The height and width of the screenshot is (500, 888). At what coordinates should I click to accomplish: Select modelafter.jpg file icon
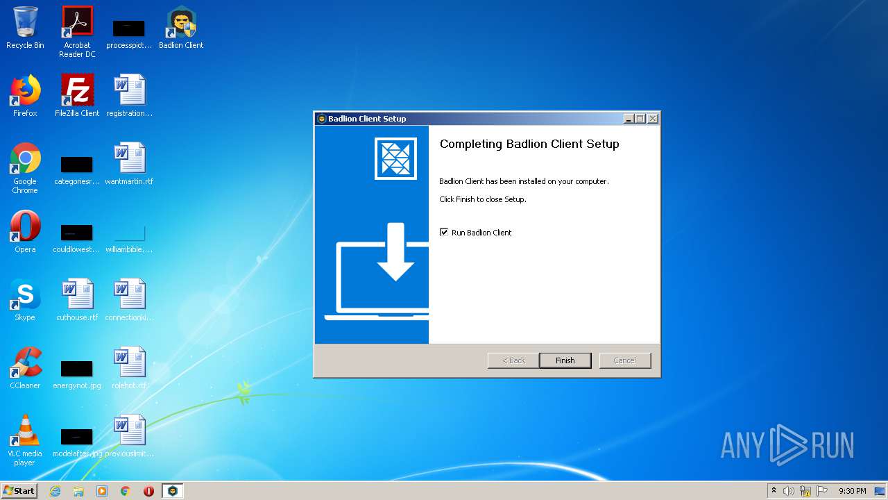click(x=77, y=443)
